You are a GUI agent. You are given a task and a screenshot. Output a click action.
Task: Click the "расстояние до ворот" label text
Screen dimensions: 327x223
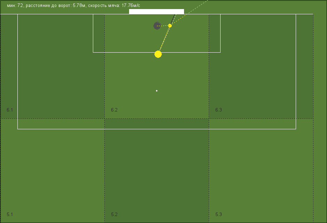[x=49, y=6]
